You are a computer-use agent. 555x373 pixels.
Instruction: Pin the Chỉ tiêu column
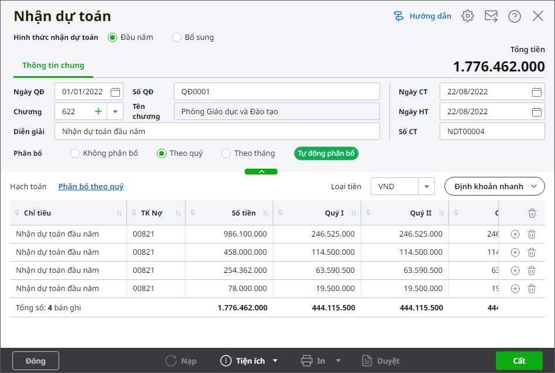16,213
